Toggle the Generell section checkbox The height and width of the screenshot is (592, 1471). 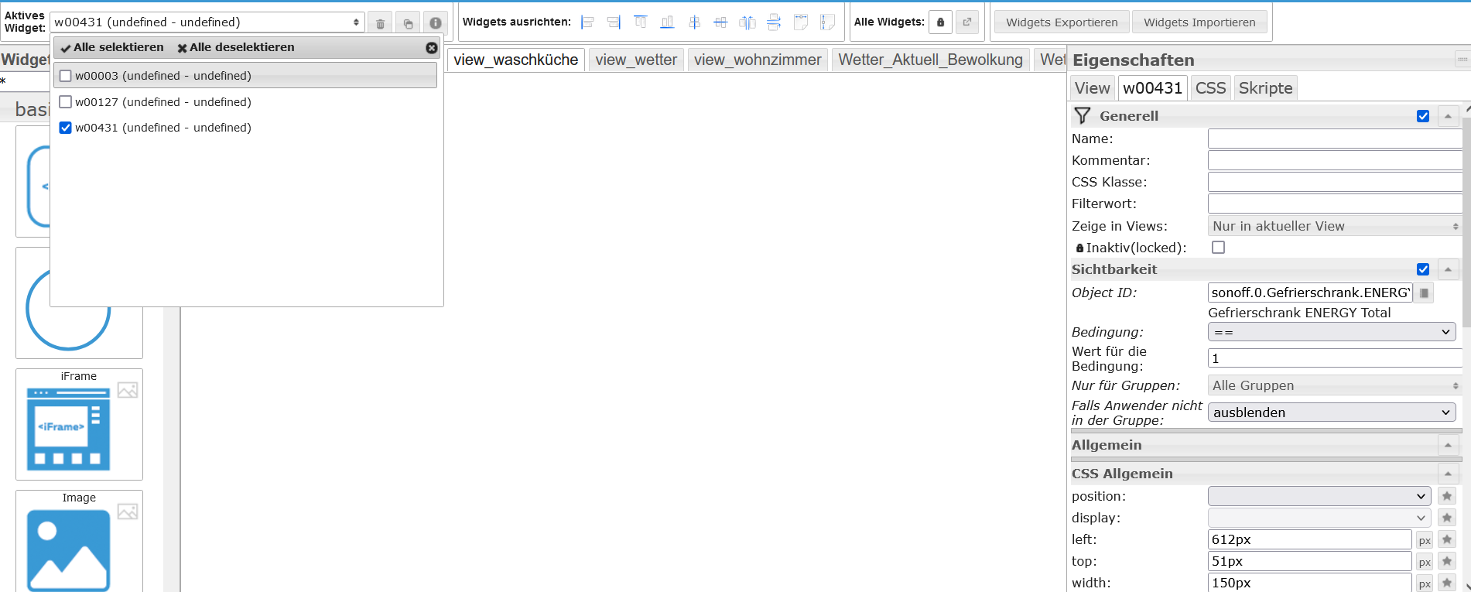1423,116
